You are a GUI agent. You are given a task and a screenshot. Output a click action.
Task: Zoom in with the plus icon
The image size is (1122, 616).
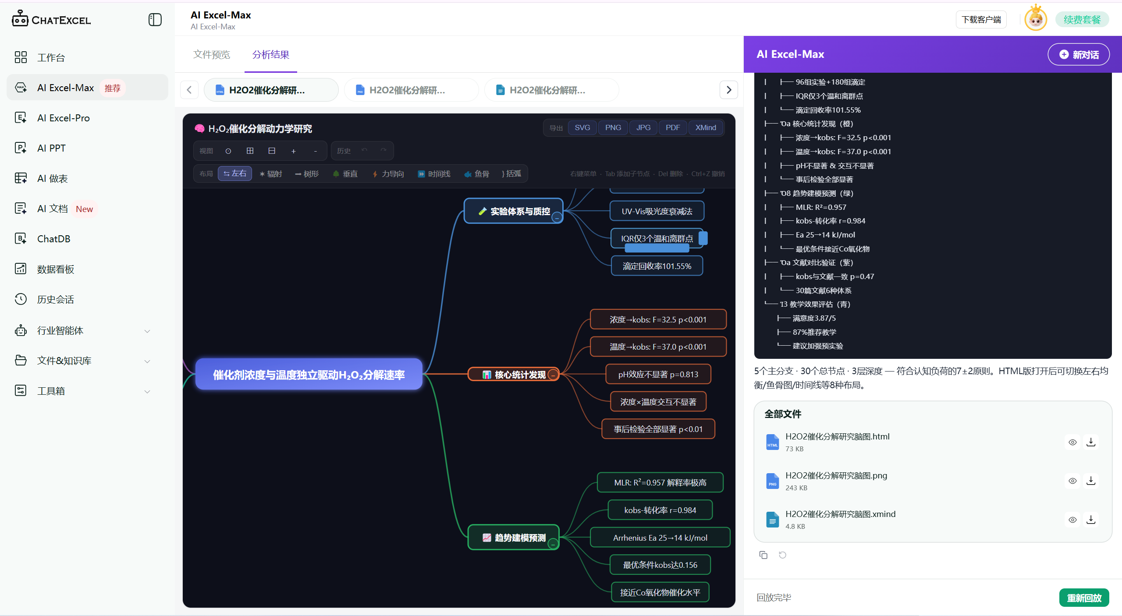pyautogui.click(x=294, y=151)
